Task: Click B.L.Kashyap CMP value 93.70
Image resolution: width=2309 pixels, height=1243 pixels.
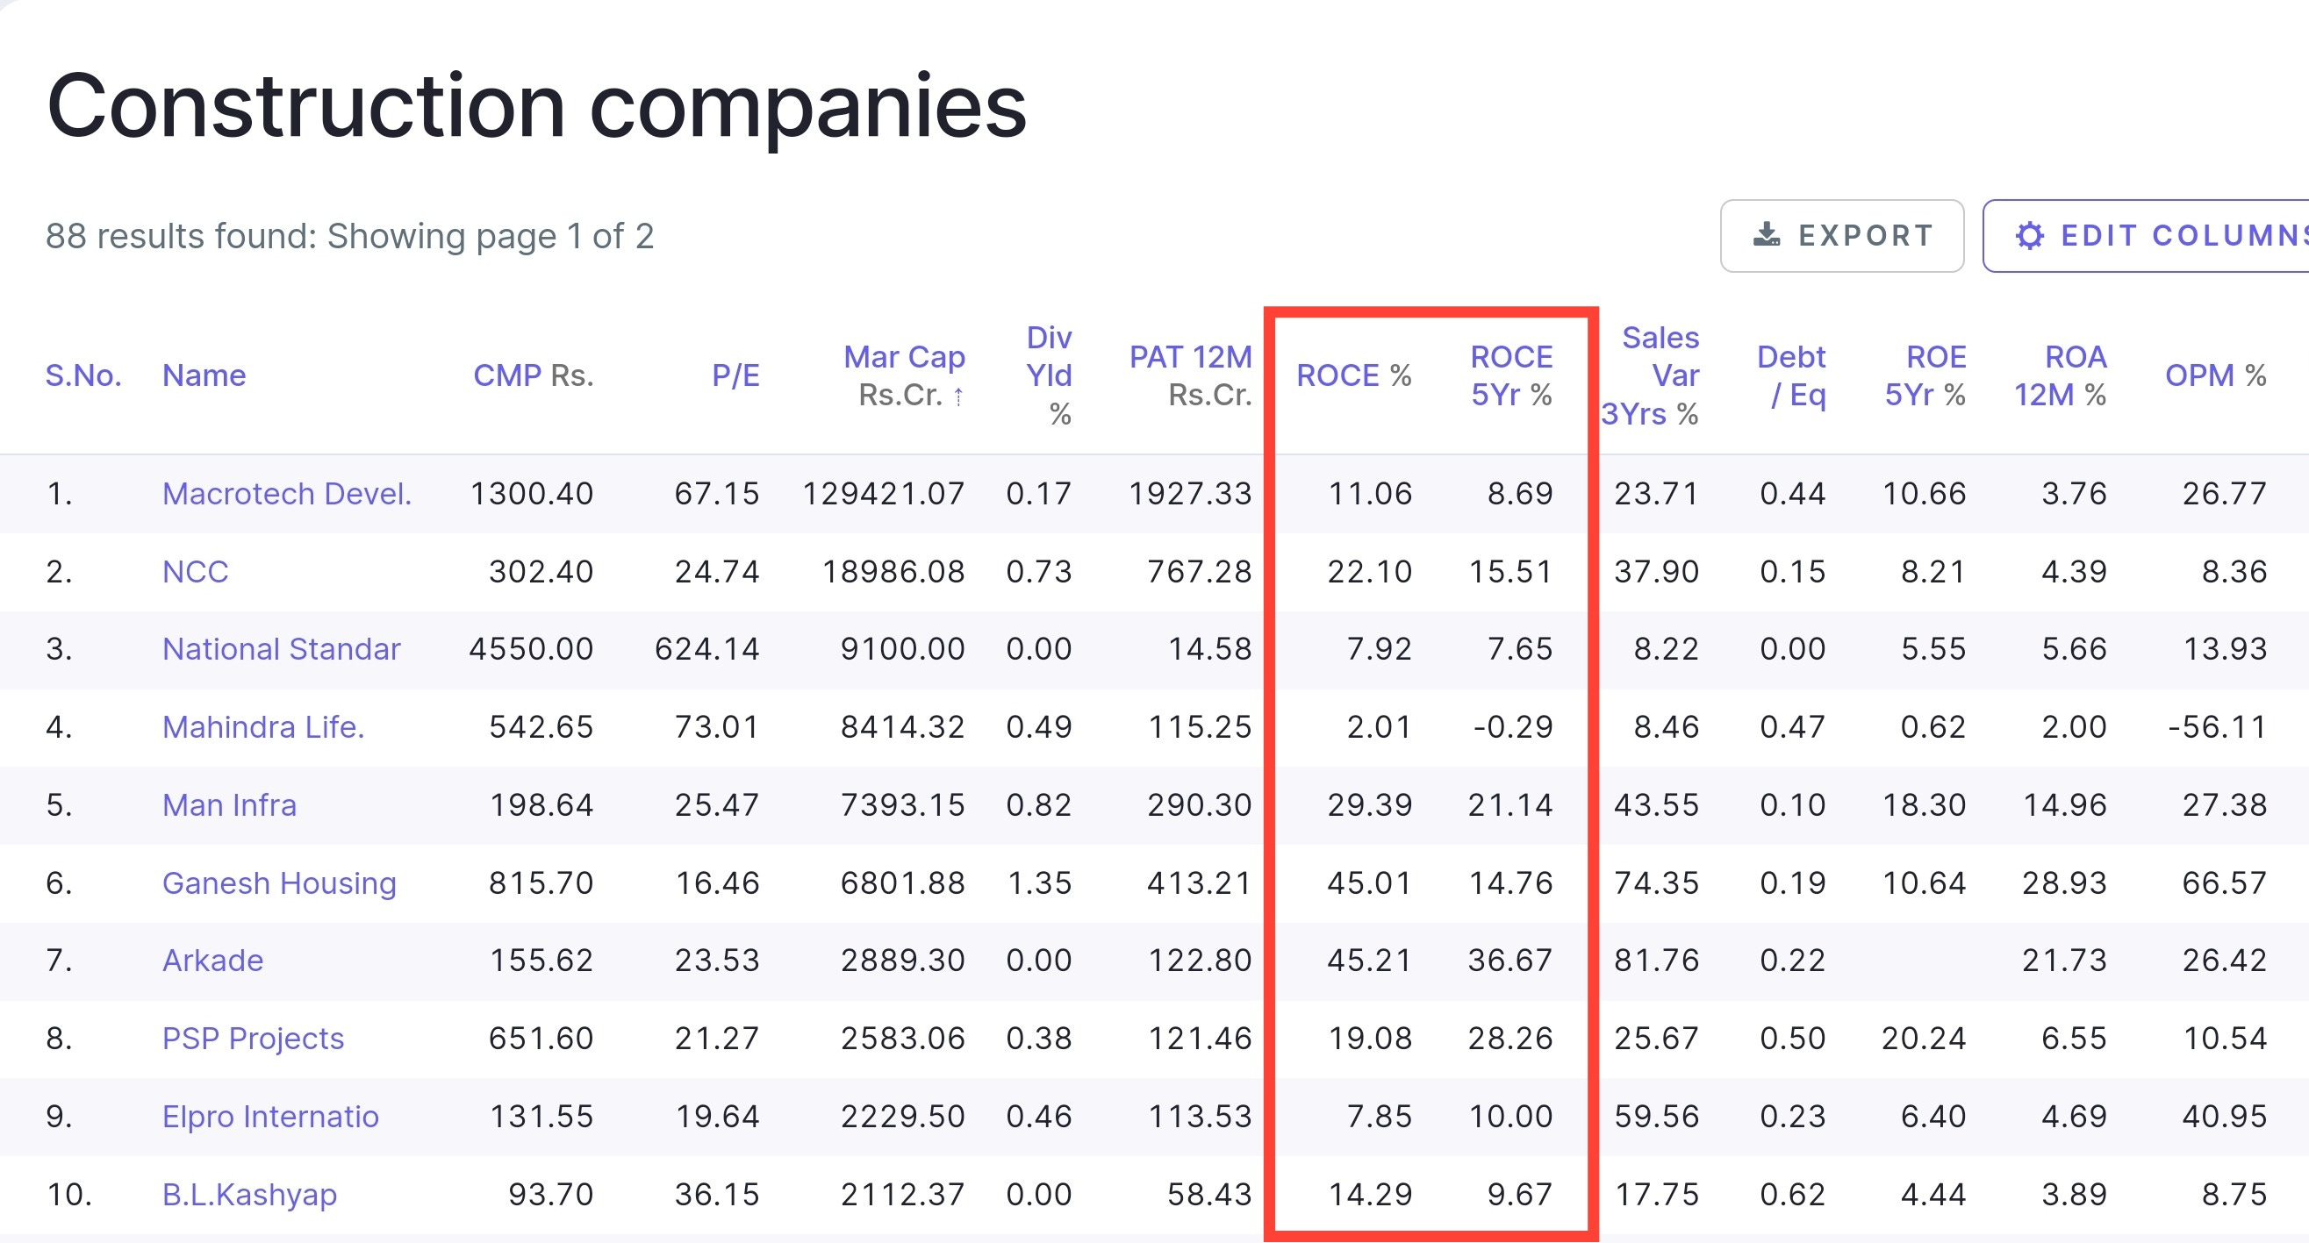Action: click(x=551, y=1194)
